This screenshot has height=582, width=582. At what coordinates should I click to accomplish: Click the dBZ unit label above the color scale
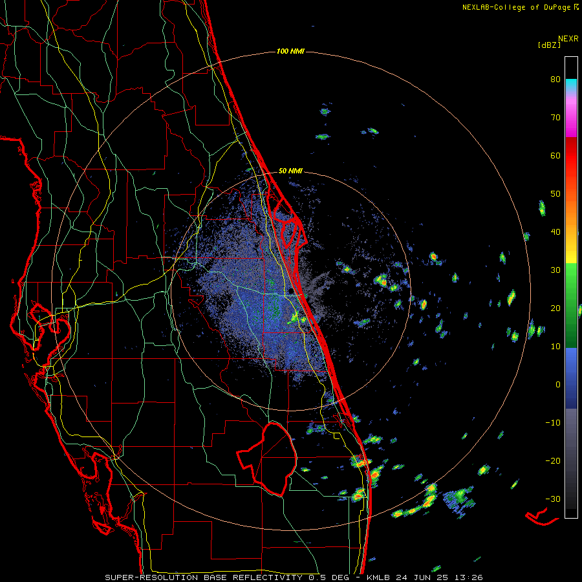coord(549,45)
